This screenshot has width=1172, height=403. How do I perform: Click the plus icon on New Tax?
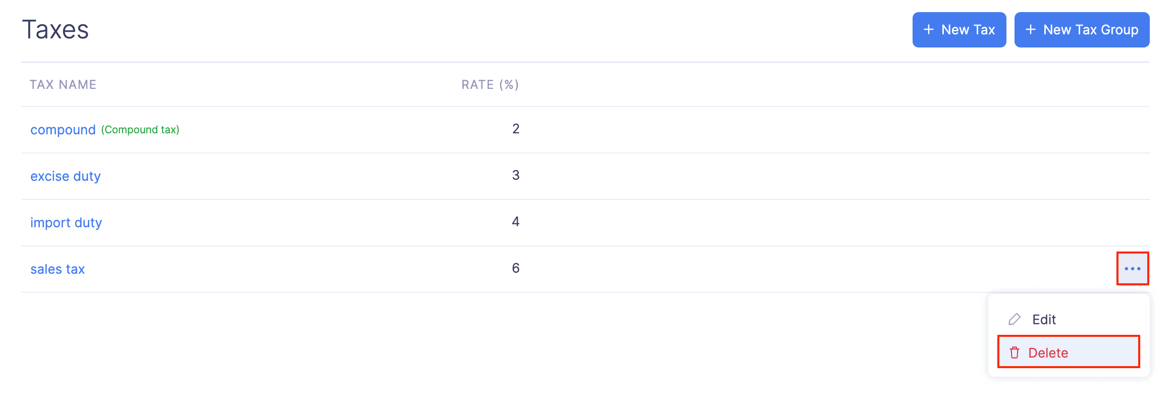[928, 30]
